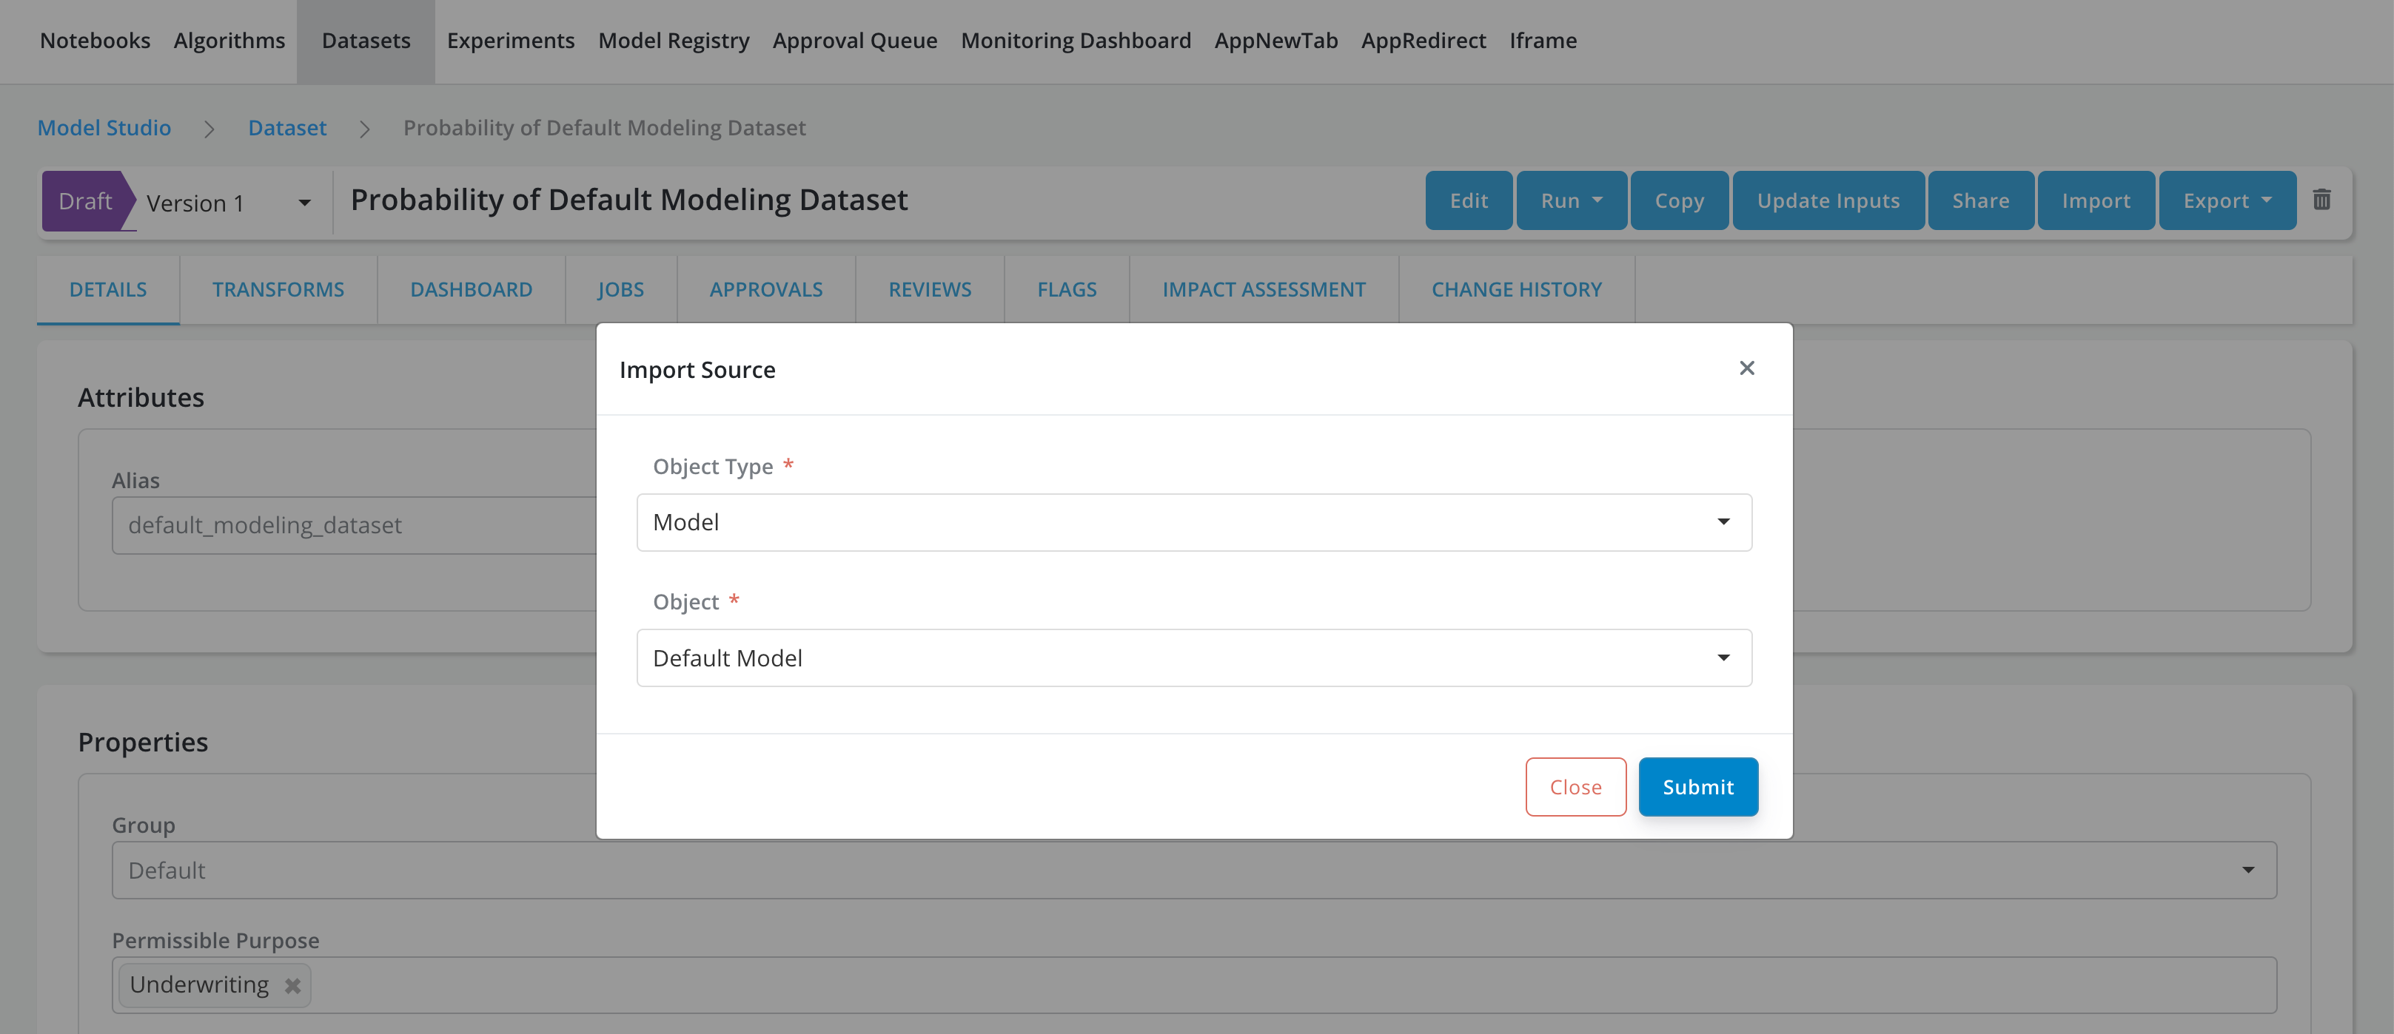Click the Alias input field
Screen dimensions: 2394x1034
point(353,525)
